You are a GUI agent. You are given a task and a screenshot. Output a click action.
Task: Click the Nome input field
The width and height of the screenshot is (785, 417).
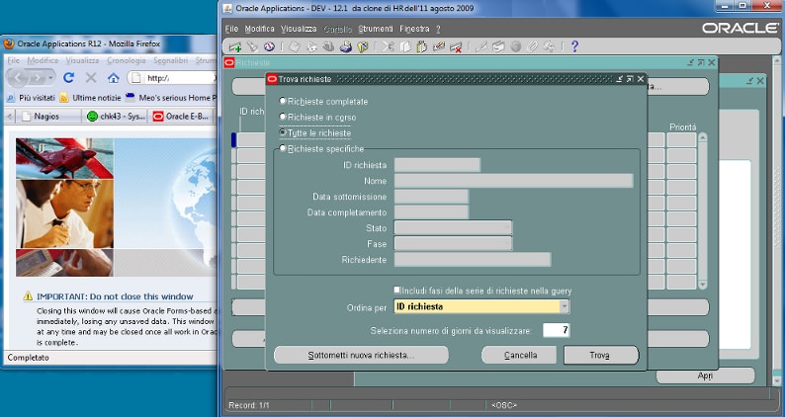point(514,181)
